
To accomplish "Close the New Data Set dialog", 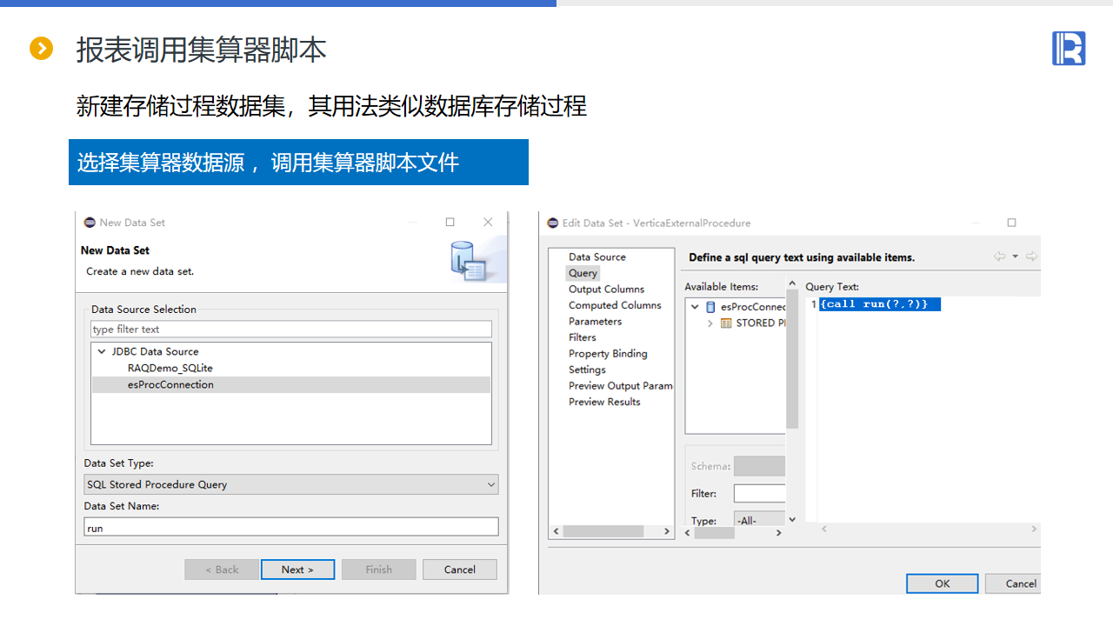I will pos(488,223).
